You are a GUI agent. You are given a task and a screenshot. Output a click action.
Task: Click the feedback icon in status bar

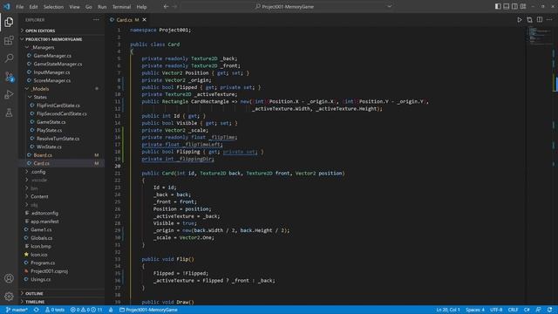[539, 310]
